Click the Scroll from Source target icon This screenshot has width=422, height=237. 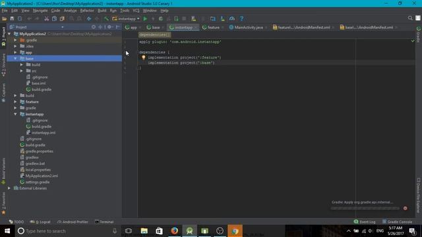[94, 27]
